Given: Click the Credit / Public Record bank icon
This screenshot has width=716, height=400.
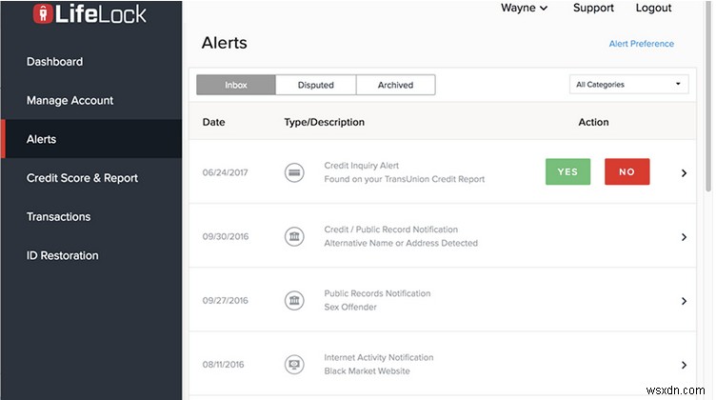Looking at the screenshot, I should (x=295, y=236).
